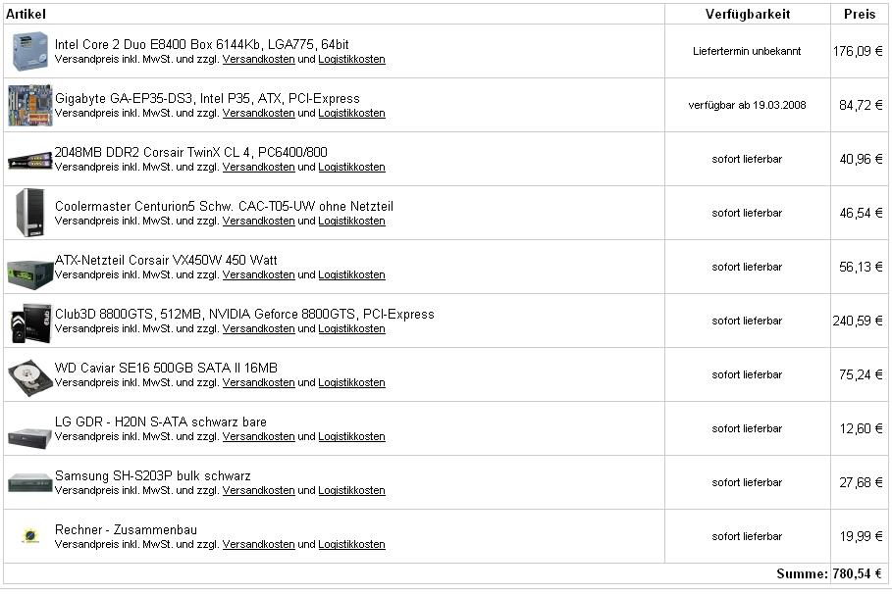Click the Gigabyte motherboard product image
Image resolution: width=892 pixels, height=595 pixels.
point(30,105)
